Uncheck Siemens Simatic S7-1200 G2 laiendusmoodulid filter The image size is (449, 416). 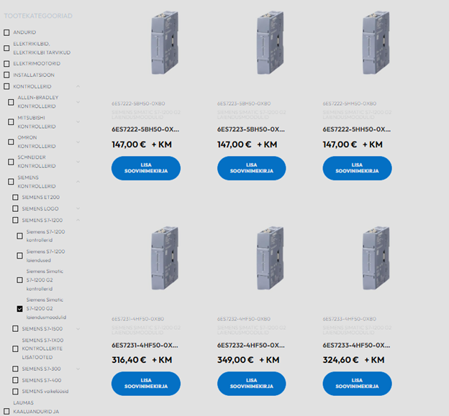click(x=19, y=309)
